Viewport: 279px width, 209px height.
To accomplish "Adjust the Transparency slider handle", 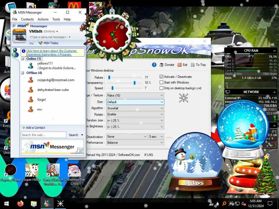I will pyautogui.click(x=135, y=83).
